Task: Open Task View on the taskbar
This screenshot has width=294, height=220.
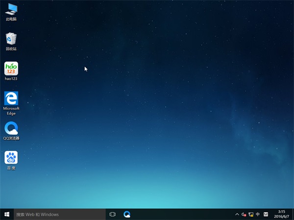Action: 112,214
